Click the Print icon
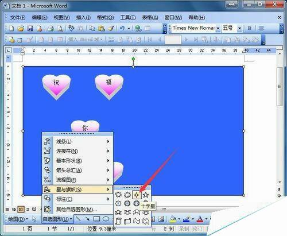The height and width of the screenshot is (236, 287). click(51, 28)
